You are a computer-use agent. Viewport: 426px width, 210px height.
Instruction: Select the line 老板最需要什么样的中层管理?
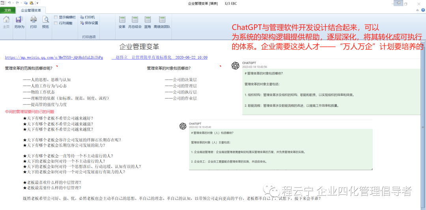point(52,188)
